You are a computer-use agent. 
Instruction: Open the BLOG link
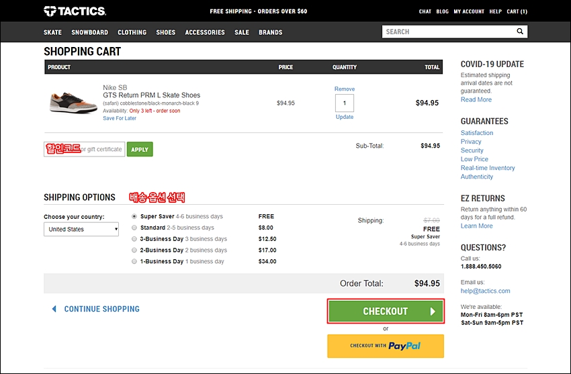tap(443, 11)
